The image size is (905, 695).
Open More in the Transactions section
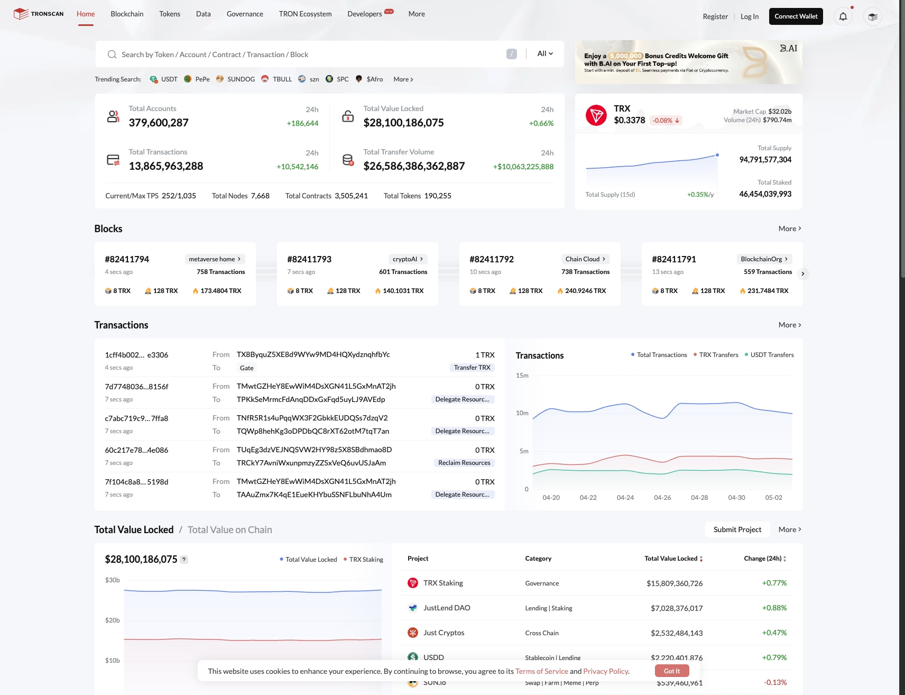pos(790,325)
